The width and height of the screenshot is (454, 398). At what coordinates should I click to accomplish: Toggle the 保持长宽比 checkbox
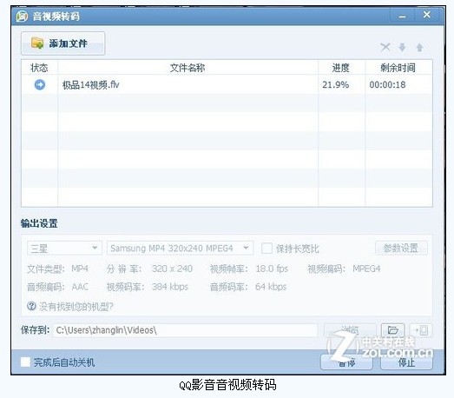(266, 249)
